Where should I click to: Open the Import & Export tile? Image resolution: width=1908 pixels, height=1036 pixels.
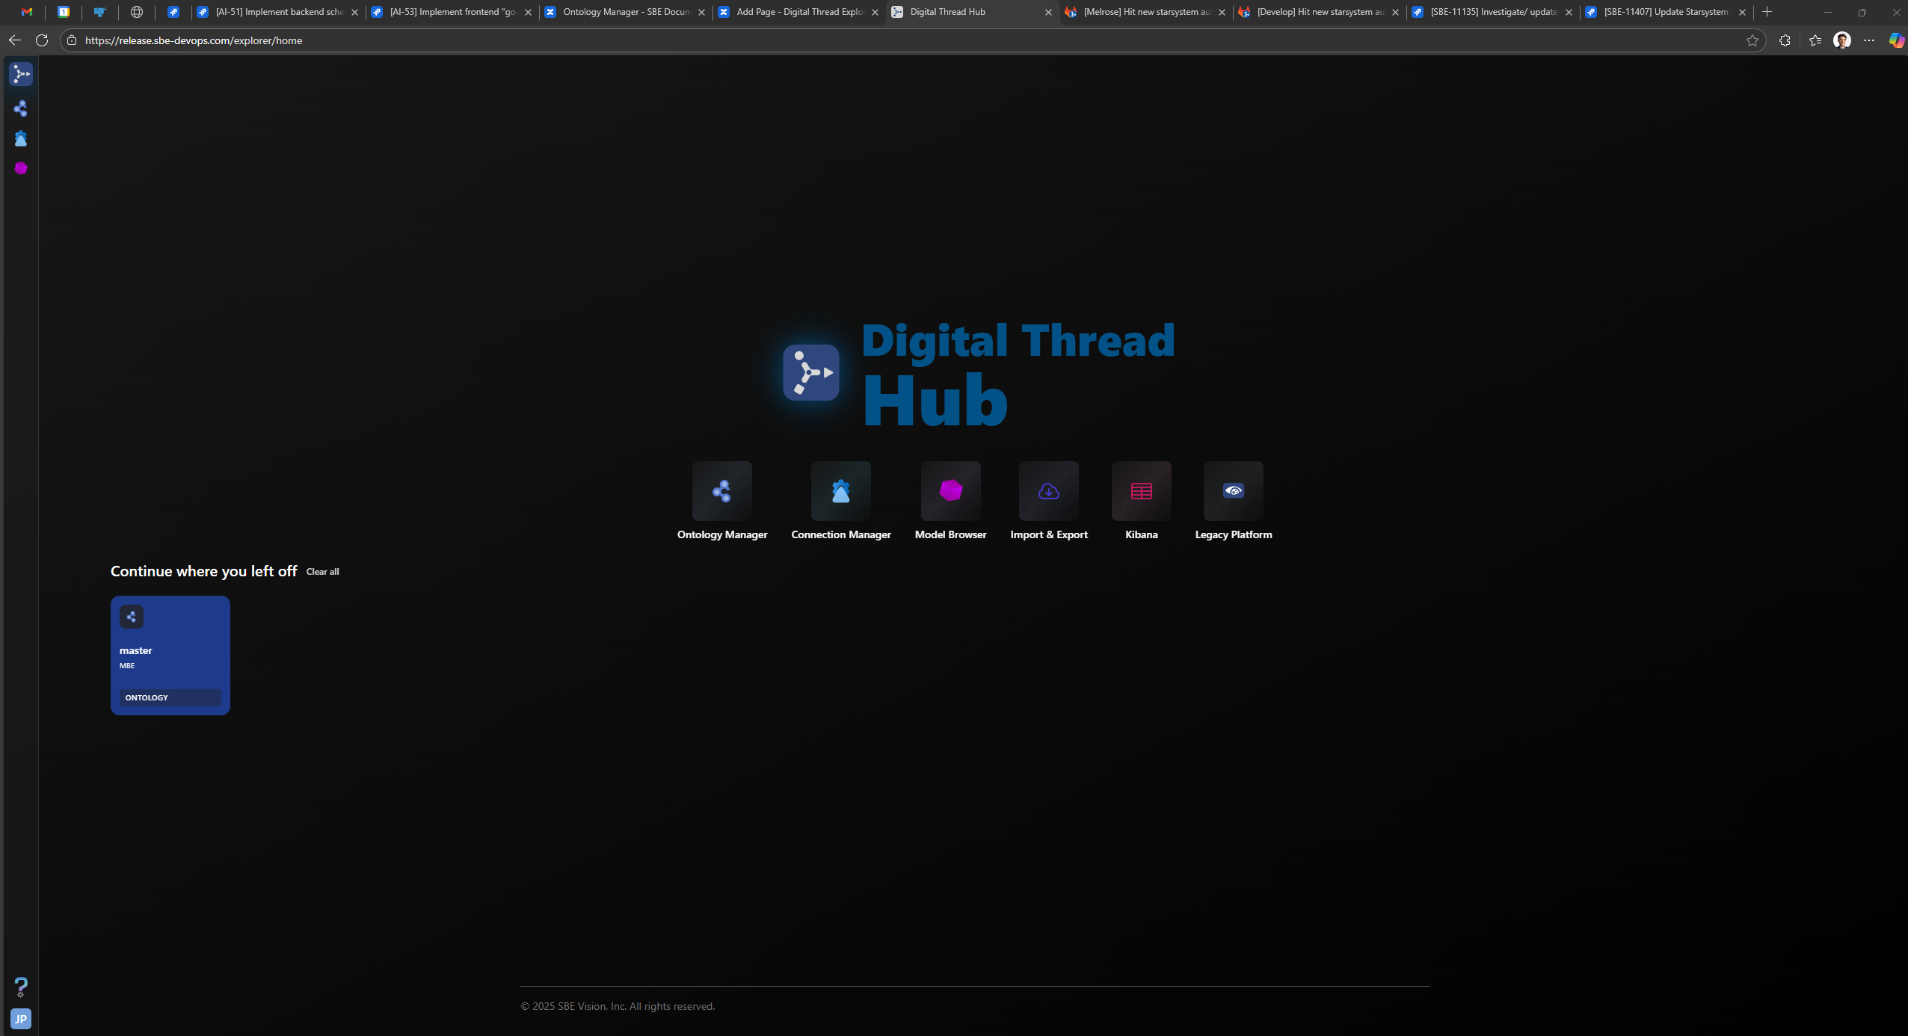pyautogui.click(x=1048, y=491)
